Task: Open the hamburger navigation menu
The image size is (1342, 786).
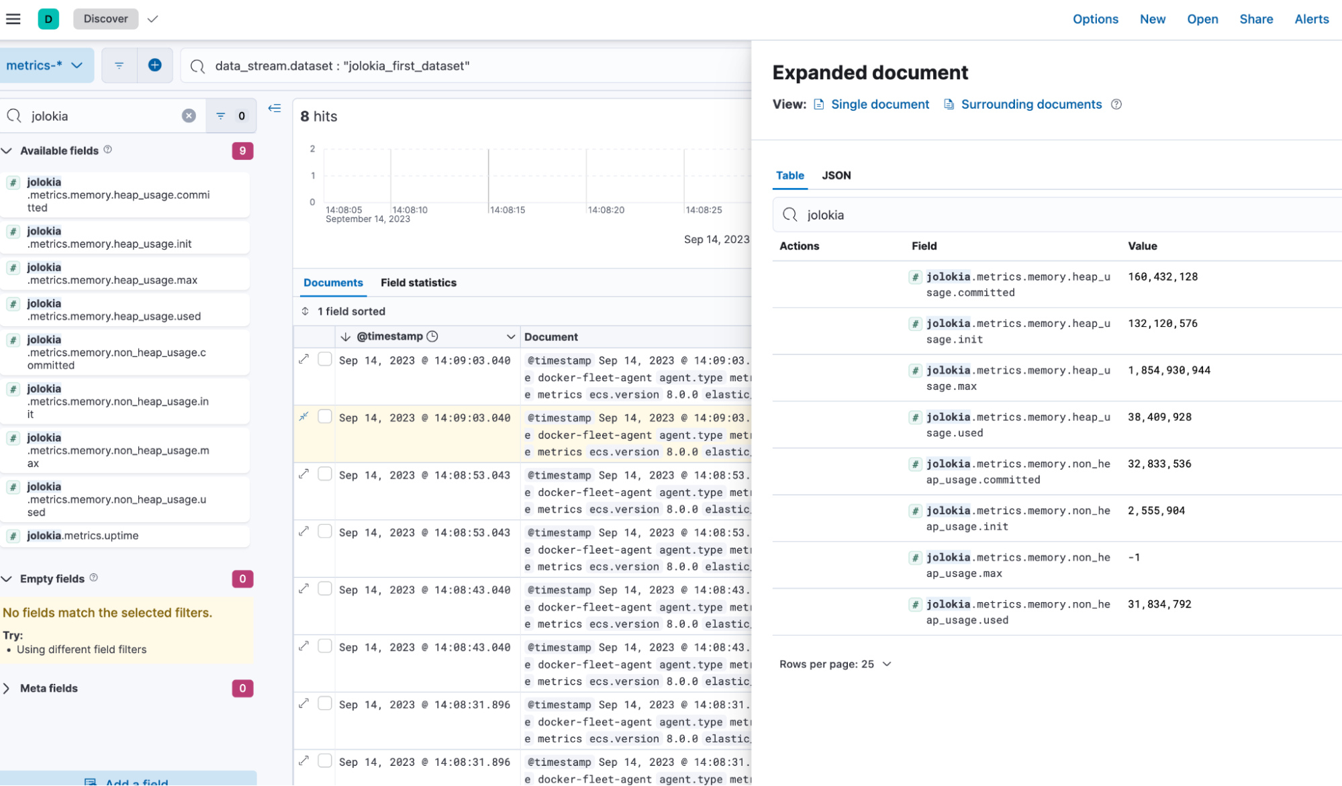Action: pyautogui.click(x=13, y=19)
